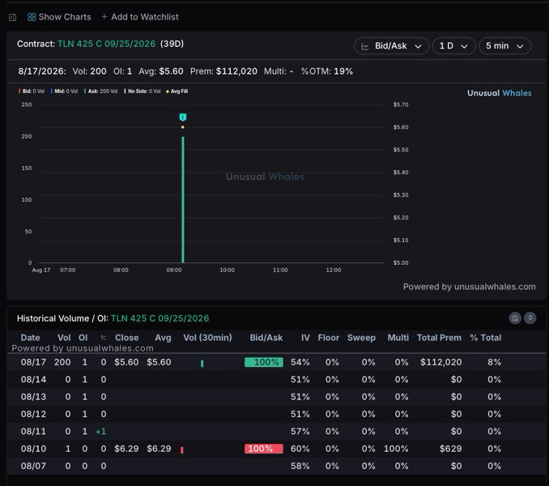This screenshot has width=549, height=486.
Task: Expand the 5 min interval dropdown
Action: point(504,46)
